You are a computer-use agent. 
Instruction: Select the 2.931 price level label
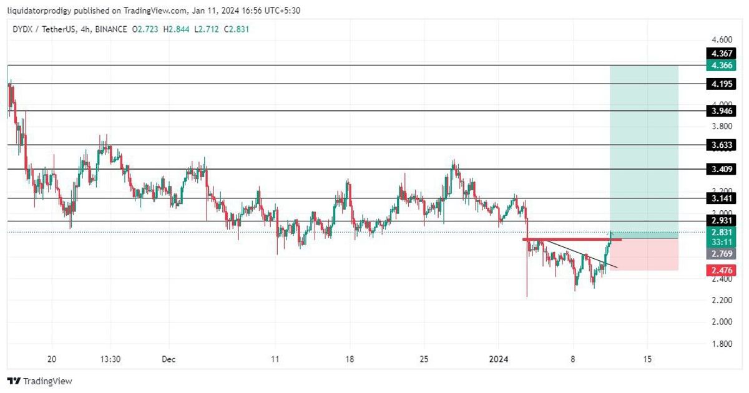coord(722,221)
